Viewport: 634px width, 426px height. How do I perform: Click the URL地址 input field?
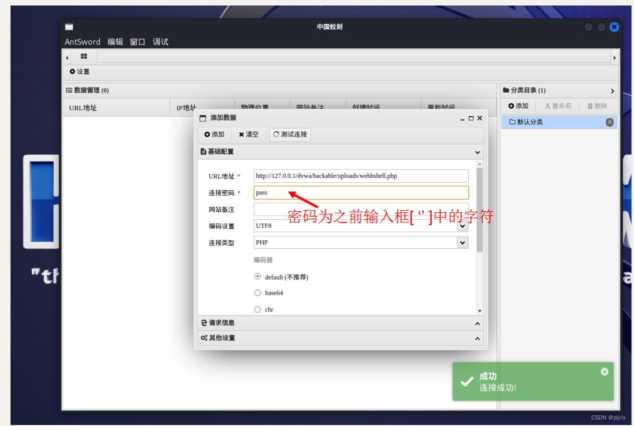tap(361, 176)
